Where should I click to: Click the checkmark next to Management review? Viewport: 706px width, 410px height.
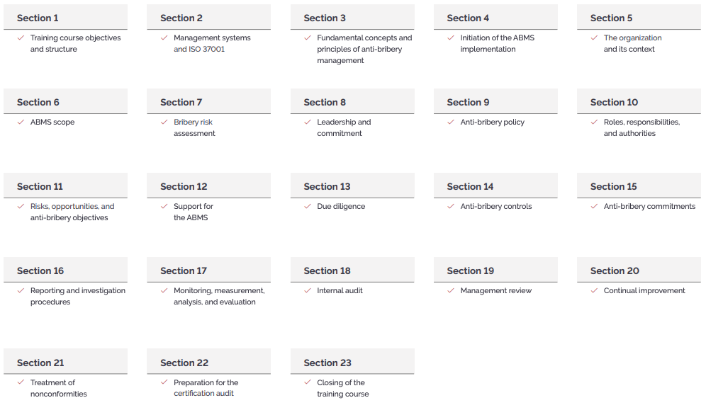click(x=451, y=290)
